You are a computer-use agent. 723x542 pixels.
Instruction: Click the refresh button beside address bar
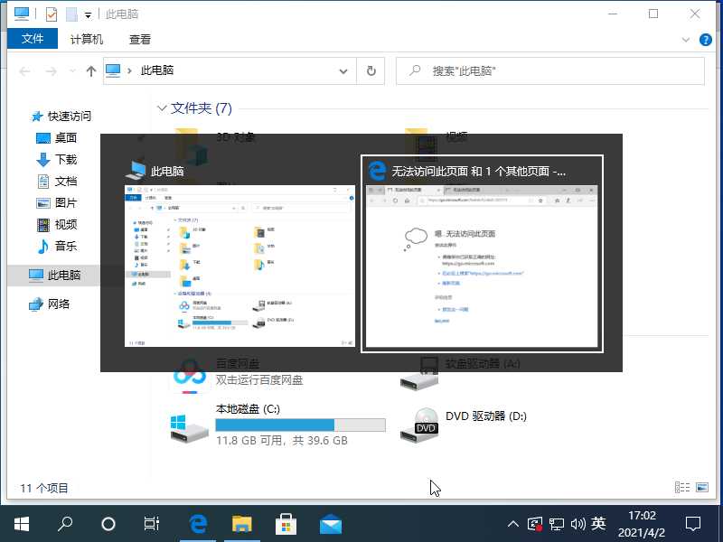point(371,70)
